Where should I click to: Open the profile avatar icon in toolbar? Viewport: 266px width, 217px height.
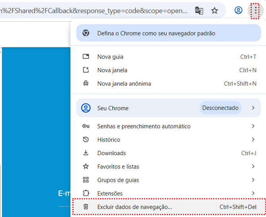(238, 11)
